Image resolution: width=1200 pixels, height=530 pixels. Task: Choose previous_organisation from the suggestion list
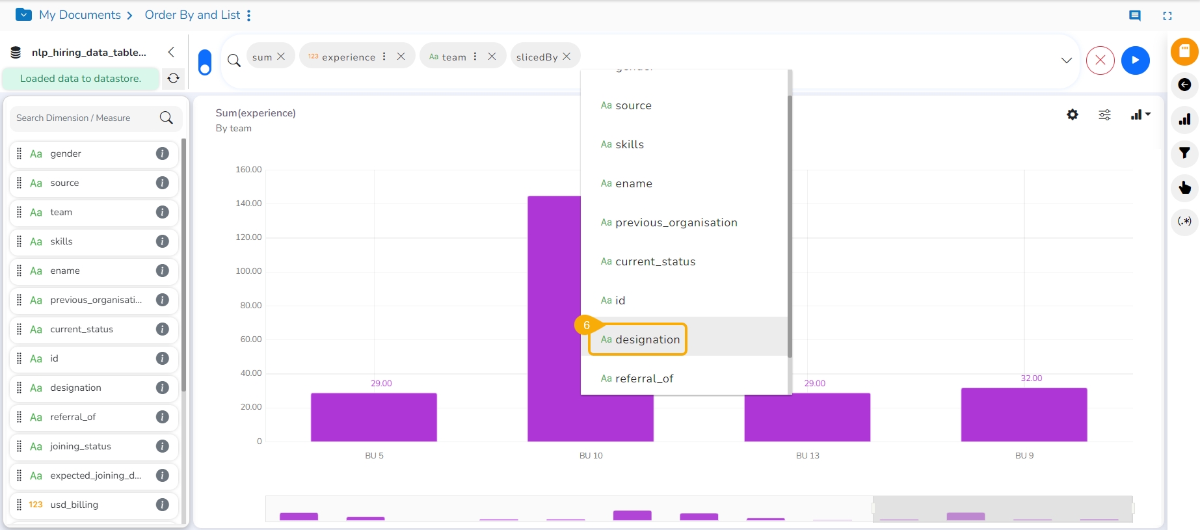tap(676, 222)
